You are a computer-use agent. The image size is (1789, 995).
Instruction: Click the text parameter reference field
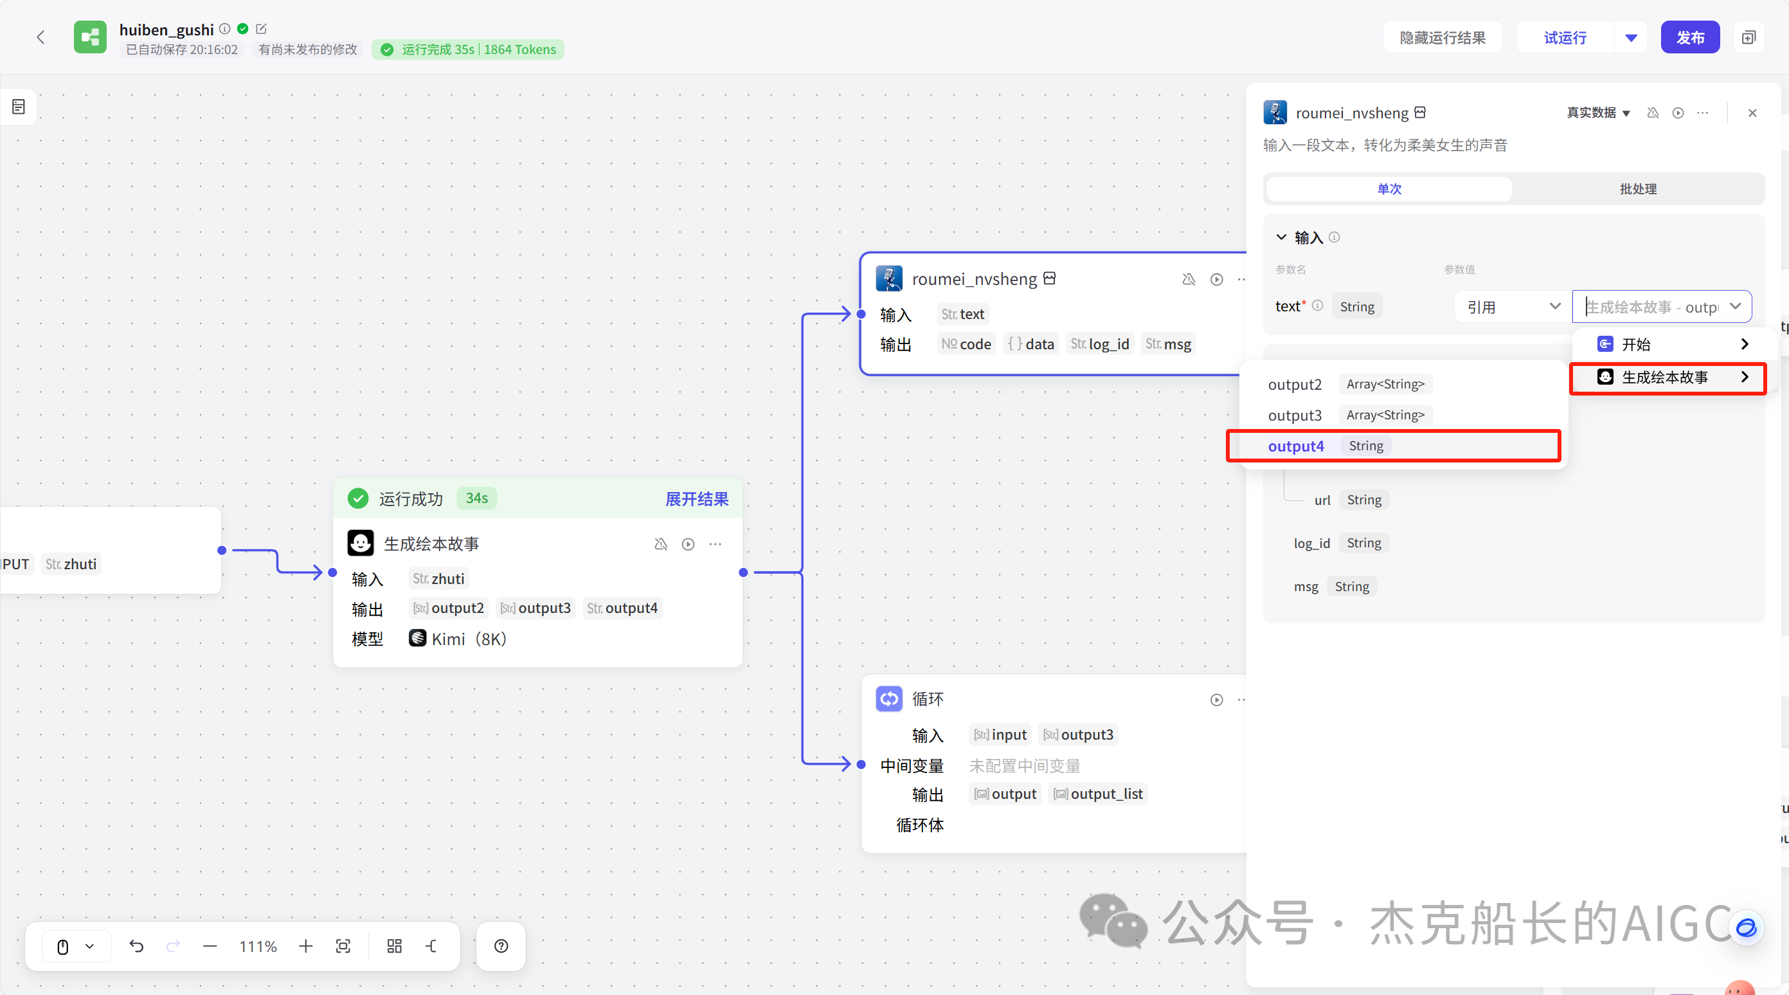click(x=1653, y=306)
